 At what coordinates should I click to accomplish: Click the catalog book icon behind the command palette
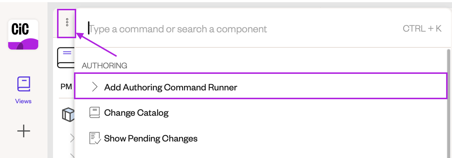coord(66,58)
